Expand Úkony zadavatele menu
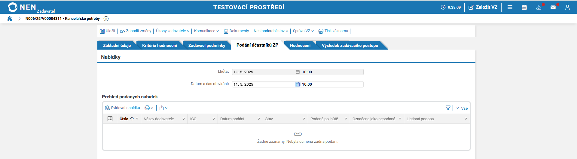577x159 pixels. [x=172, y=31]
